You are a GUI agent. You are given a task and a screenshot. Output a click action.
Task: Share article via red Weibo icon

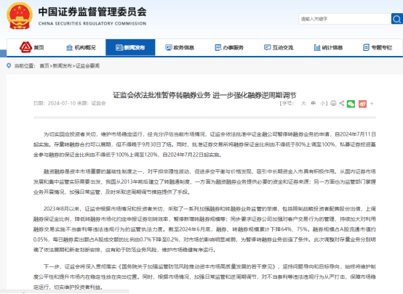pyautogui.click(x=363, y=104)
